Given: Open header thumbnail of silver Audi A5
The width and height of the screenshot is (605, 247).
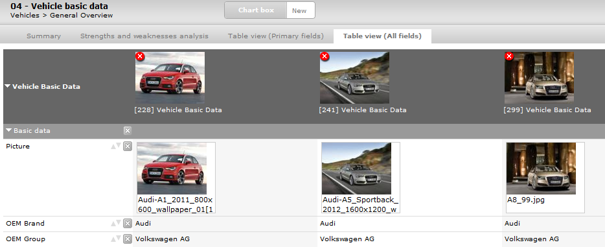Looking at the screenshot, I should click(x=354, y=78).
